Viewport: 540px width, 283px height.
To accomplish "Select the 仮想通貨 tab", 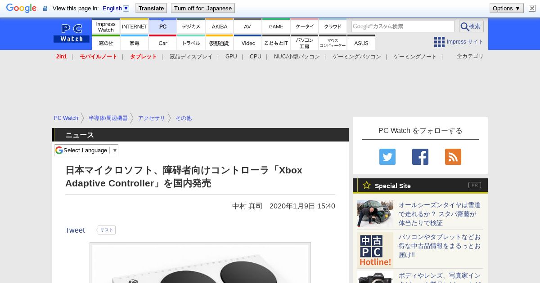I will coord(220,43).
